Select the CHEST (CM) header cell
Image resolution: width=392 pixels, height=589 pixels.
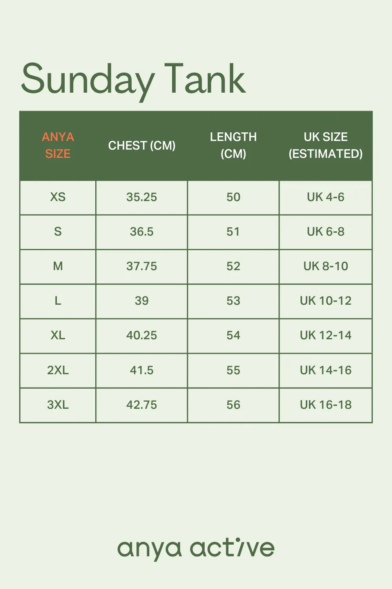pyautogui.click(x=142, y=146)
